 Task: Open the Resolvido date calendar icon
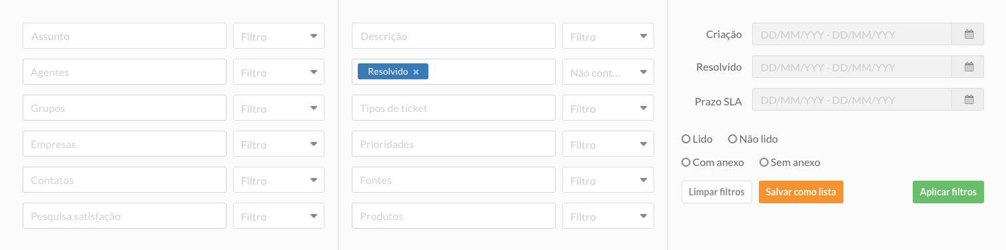(x=969, y=67)
